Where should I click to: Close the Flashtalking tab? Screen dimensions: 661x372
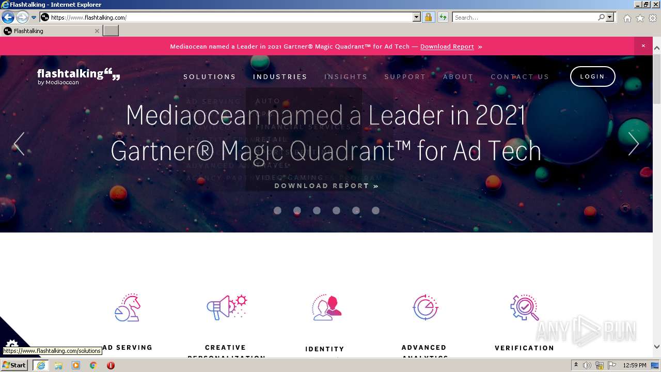(97, 31)
